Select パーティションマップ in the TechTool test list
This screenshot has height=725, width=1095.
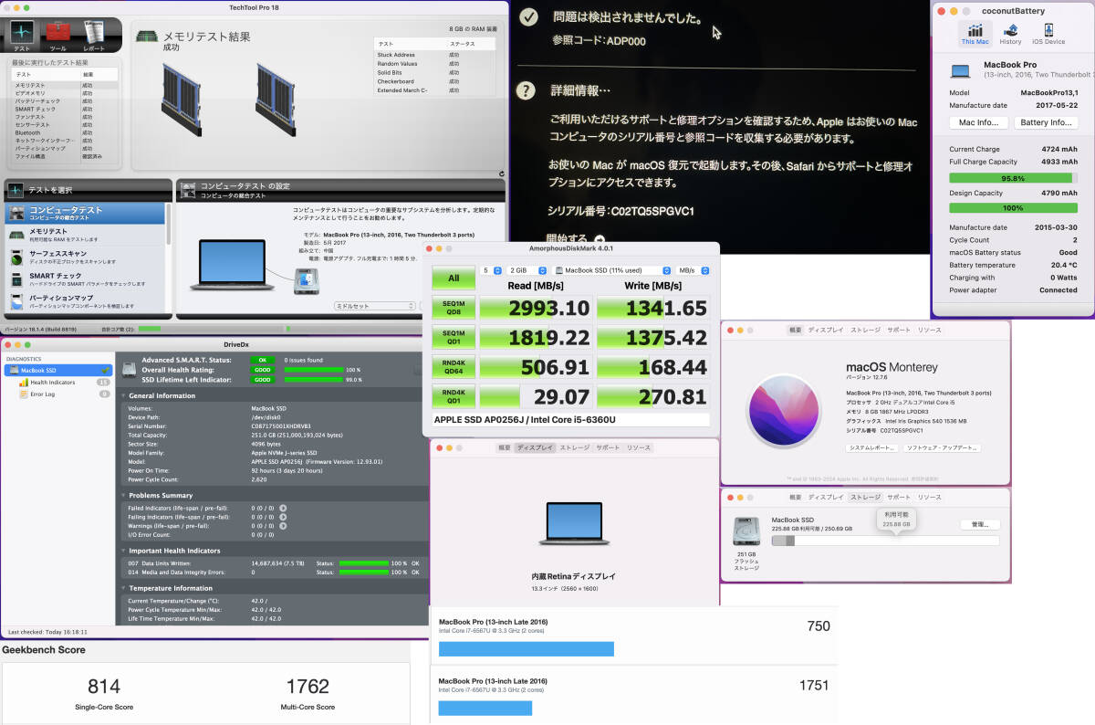coord(86,300)
